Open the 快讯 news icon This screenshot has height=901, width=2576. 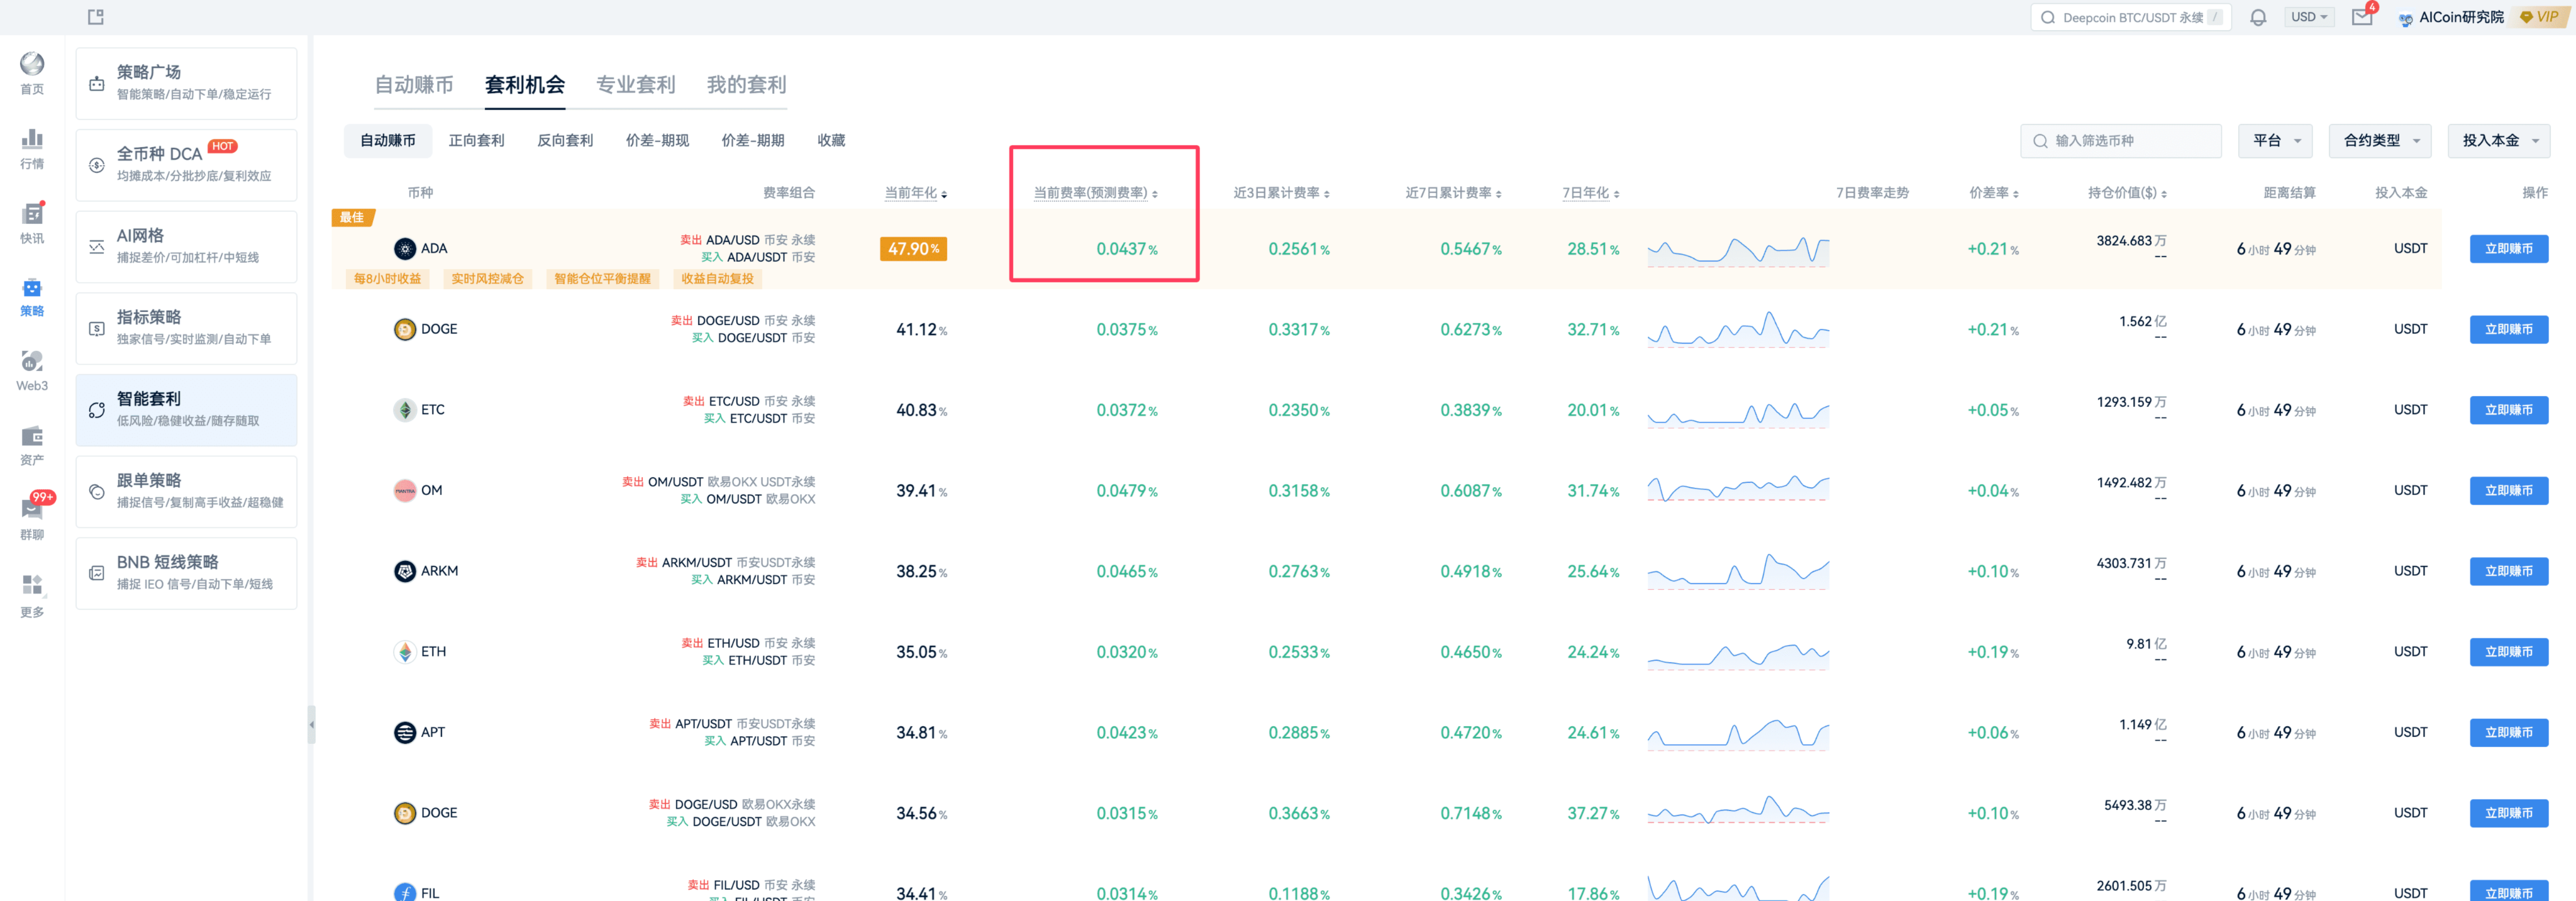[x=32, y=213]
